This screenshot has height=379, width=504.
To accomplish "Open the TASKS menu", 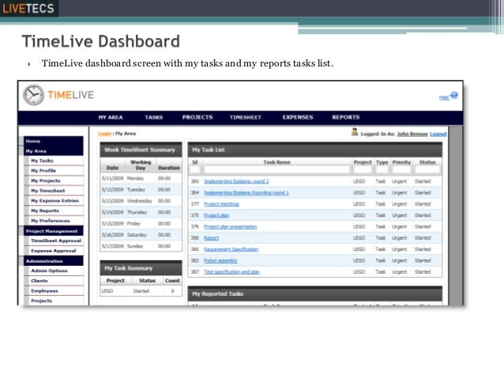I will pos(153,118).
